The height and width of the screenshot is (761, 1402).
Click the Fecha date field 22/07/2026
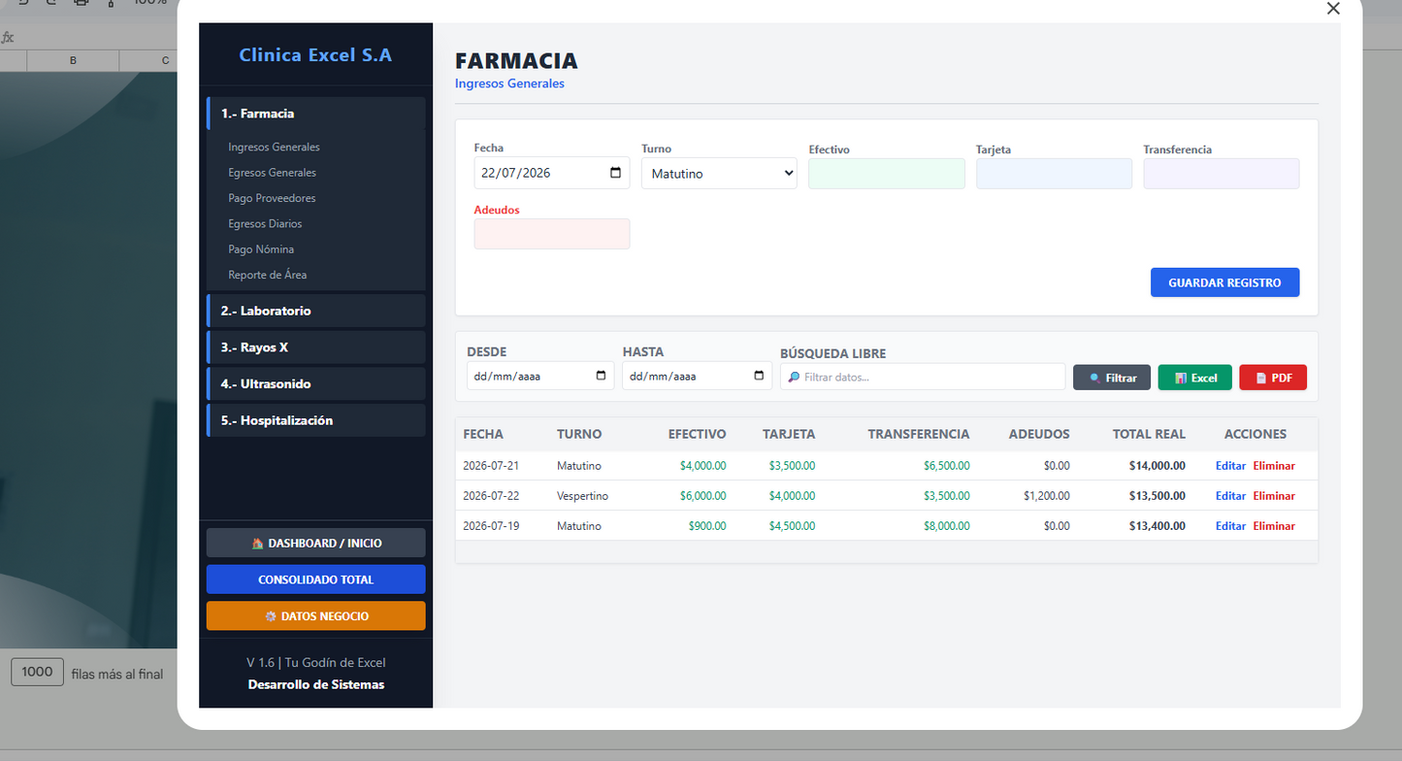(x=552, y=173)
